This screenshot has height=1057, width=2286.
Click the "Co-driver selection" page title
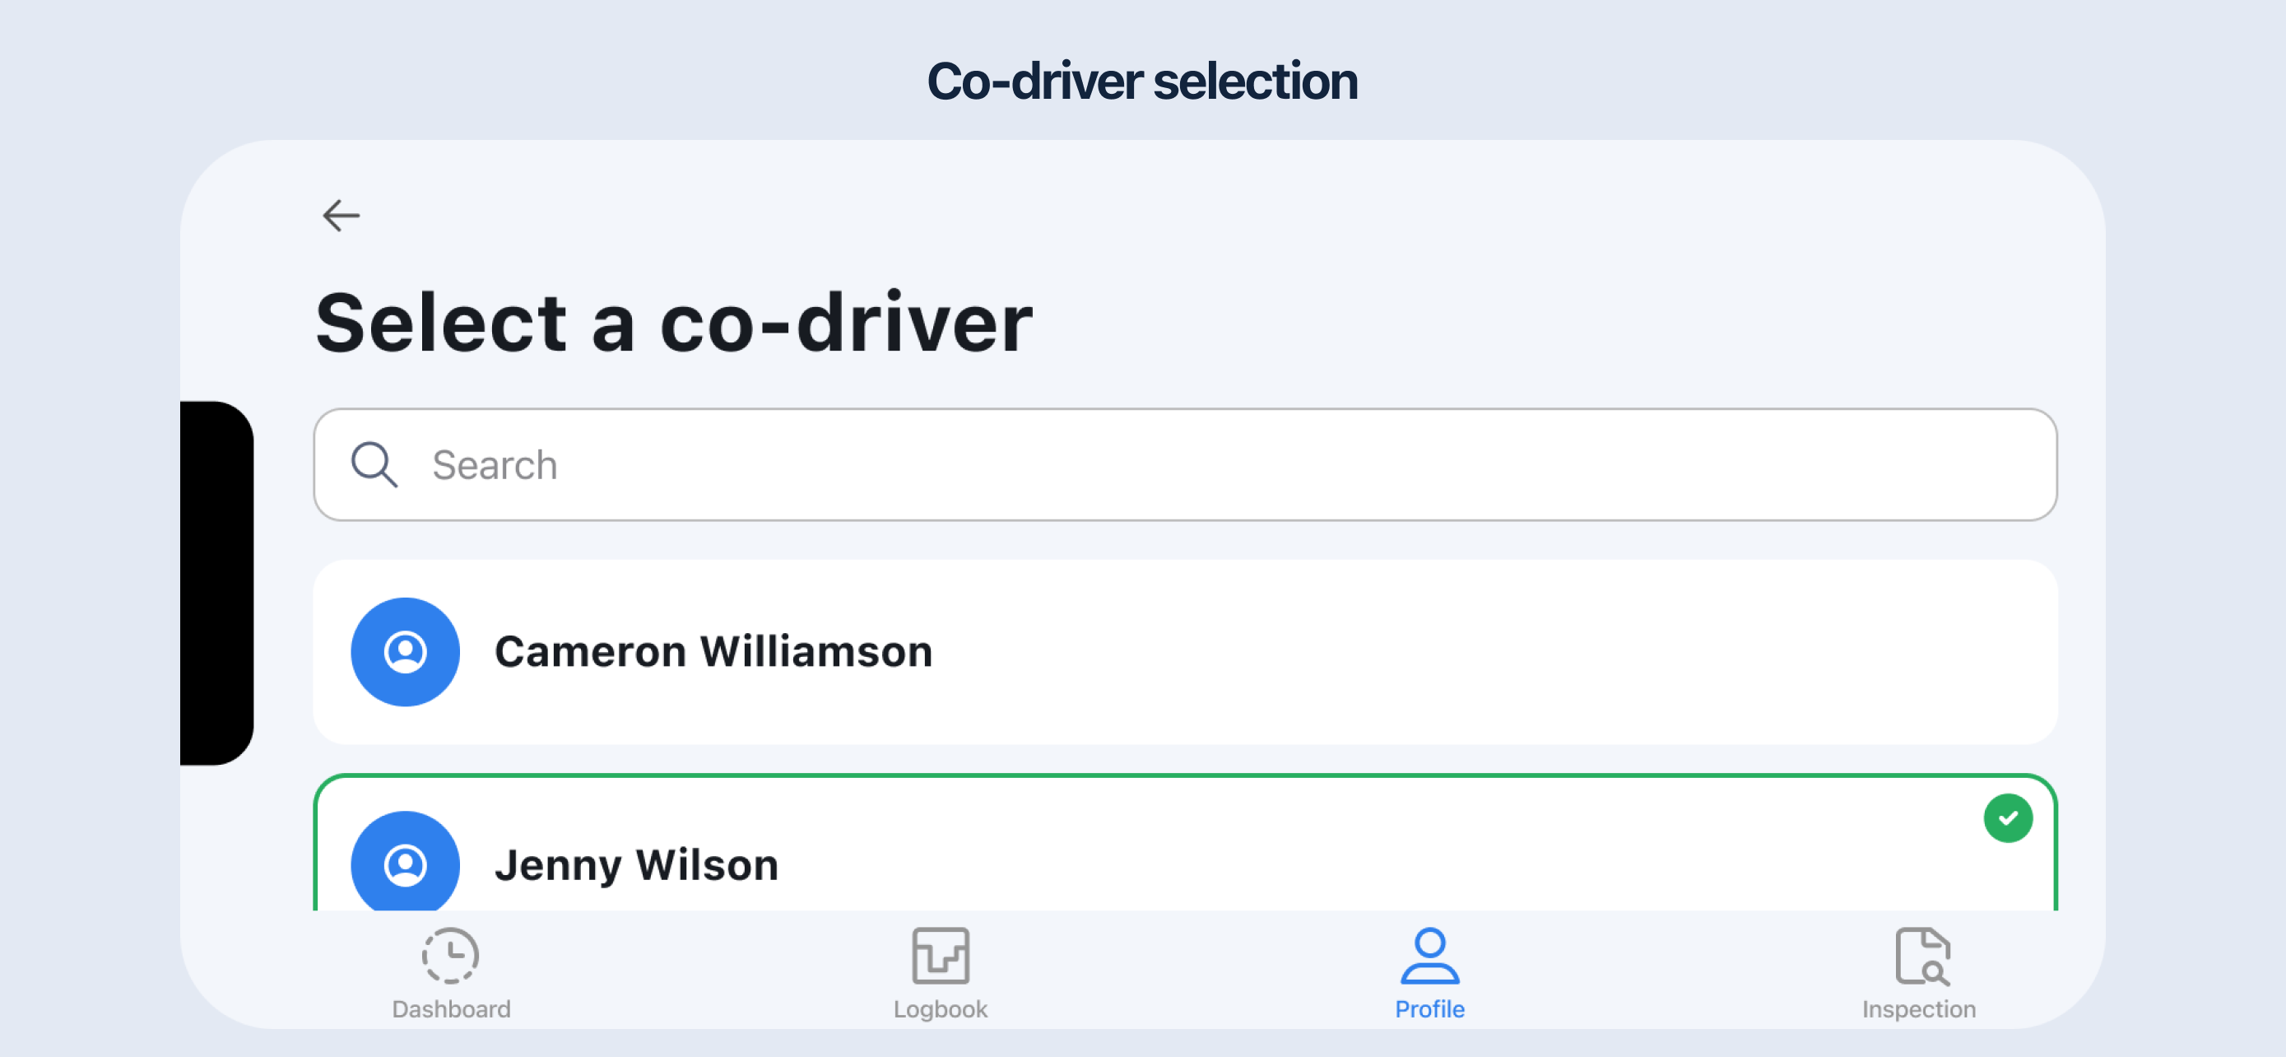1142,81
